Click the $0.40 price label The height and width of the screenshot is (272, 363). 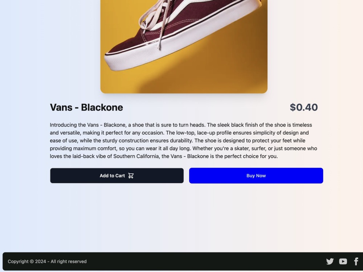(x=304, y=107)
